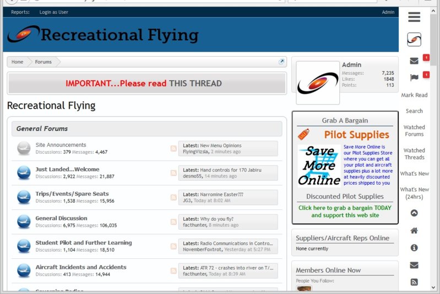Screen dimensions: 440x294
Task: Click the Recreational Flying logo icon in sidebar
Action: tap(414, 40)
